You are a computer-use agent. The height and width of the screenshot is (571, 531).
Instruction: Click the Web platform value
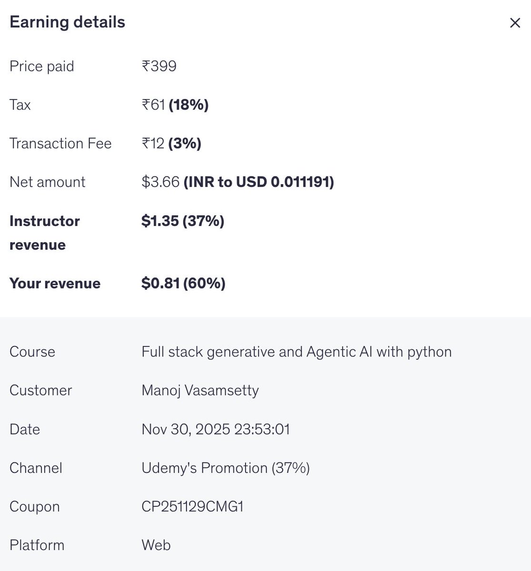pos(156,545)
